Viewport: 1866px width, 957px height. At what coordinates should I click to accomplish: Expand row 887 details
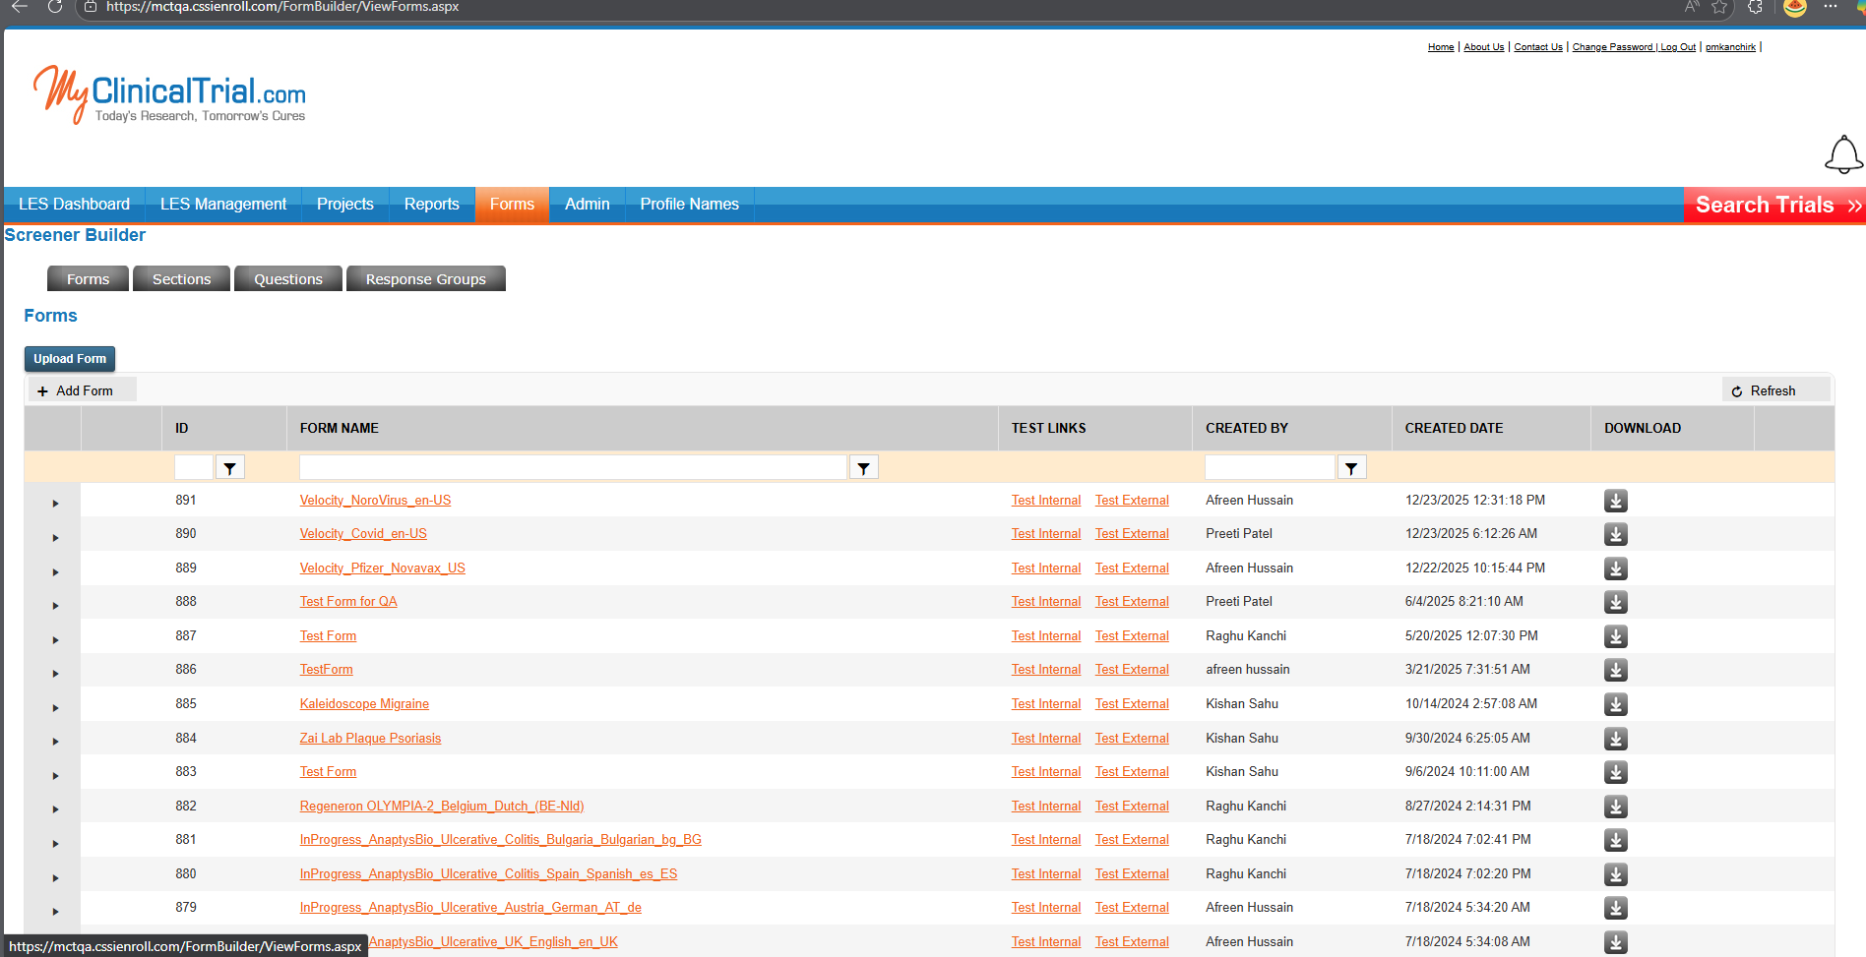tap(55, 640)
